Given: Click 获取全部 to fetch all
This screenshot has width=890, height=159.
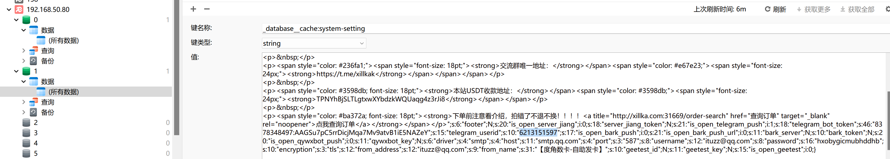Looking at the screenshot, I should click(857, 9).
